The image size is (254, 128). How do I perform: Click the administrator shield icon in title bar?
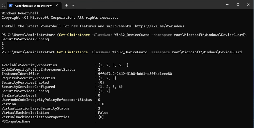pyautogui.click(x=4, y=5)
